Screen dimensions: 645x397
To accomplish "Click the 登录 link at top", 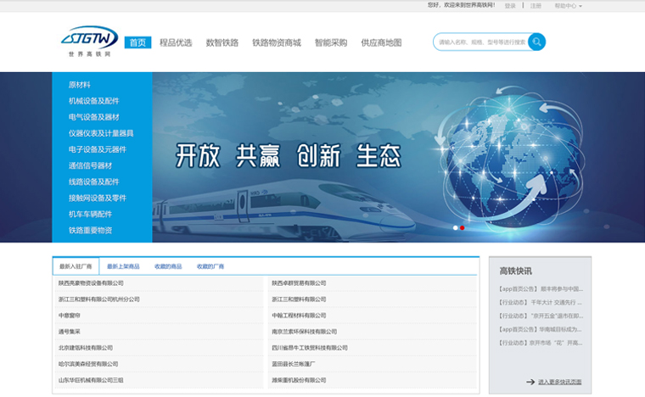I will 510,6.
